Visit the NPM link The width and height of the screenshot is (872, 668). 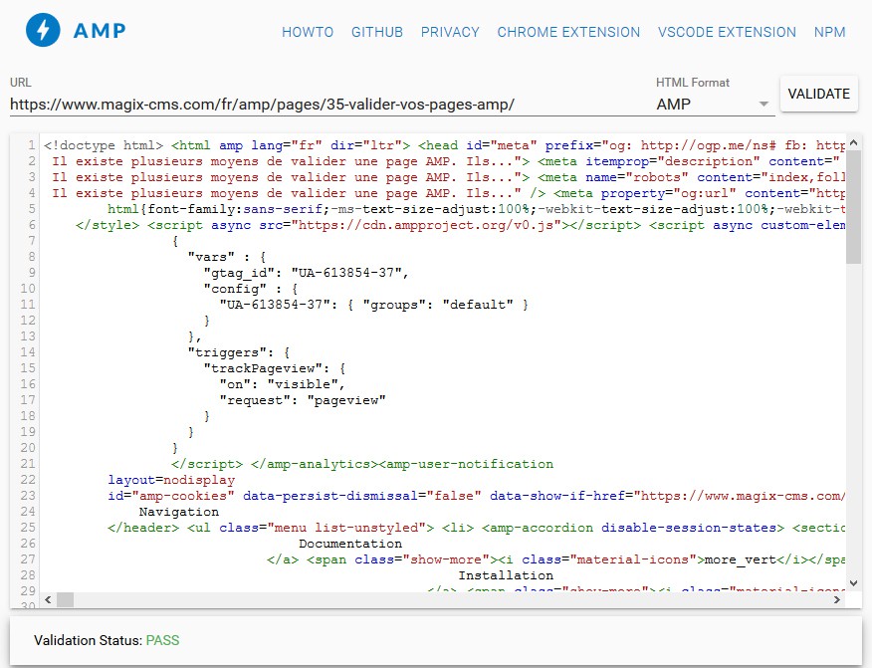(x=829, y=32)
